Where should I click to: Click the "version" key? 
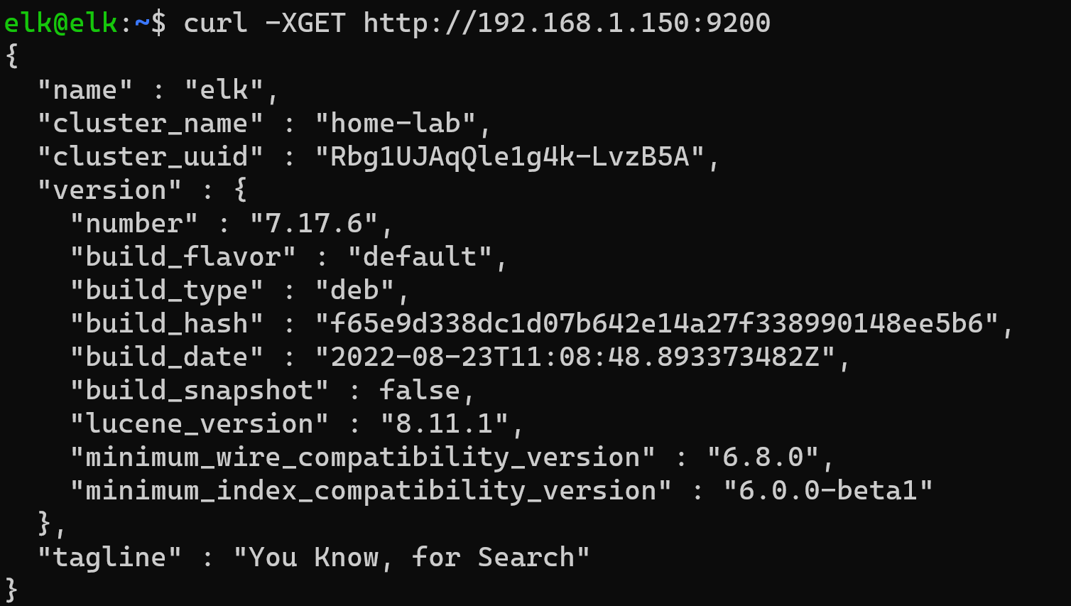point(109,190)
